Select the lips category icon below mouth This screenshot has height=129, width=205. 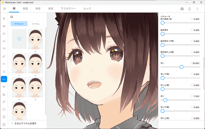(x=4, y=87)
